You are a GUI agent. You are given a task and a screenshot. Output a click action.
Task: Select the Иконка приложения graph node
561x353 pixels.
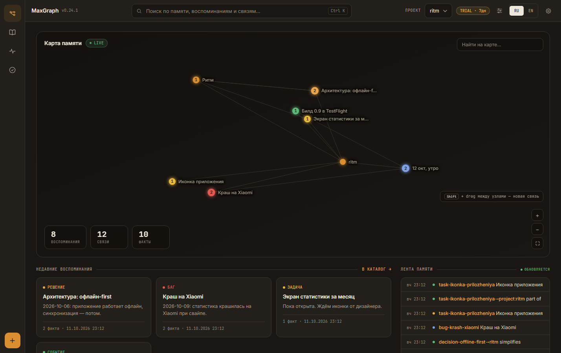[172, 182]
